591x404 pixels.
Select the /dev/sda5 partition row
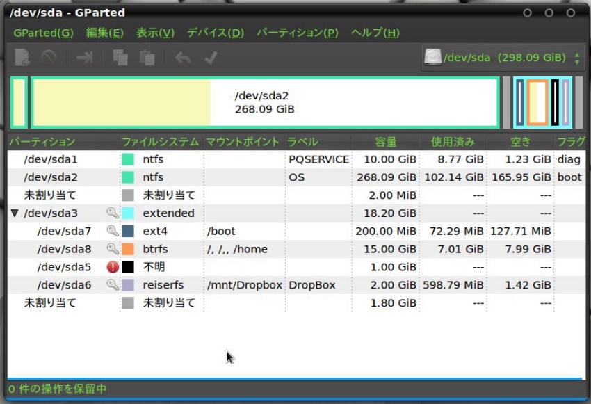[x=296, y=267]
